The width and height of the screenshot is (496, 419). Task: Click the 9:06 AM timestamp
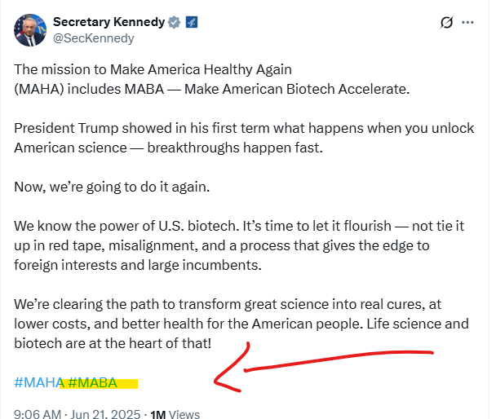point(38,414)
